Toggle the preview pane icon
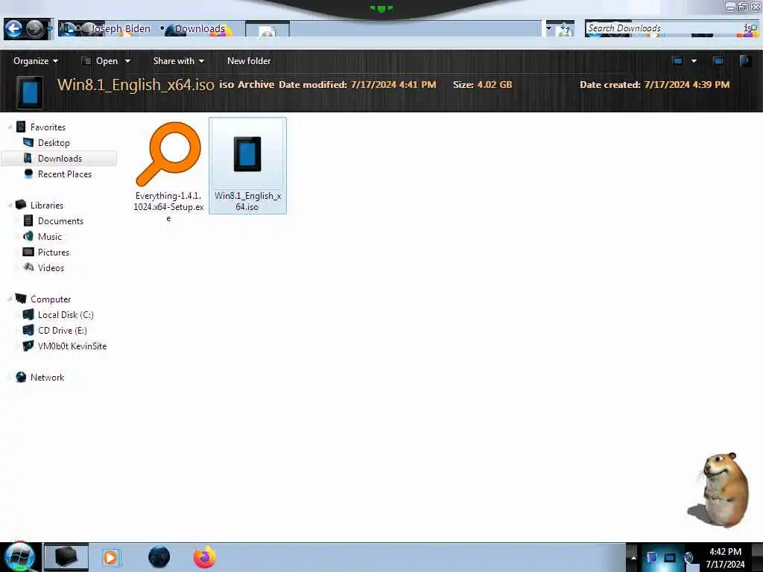The width and height of the screenshot is (763, 572). 718,61
